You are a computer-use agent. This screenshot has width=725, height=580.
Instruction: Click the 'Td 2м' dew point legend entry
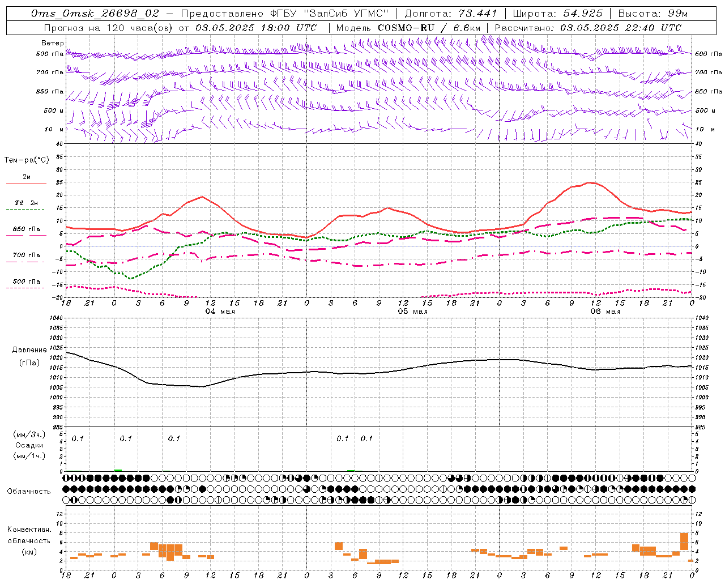click(26, 203)
